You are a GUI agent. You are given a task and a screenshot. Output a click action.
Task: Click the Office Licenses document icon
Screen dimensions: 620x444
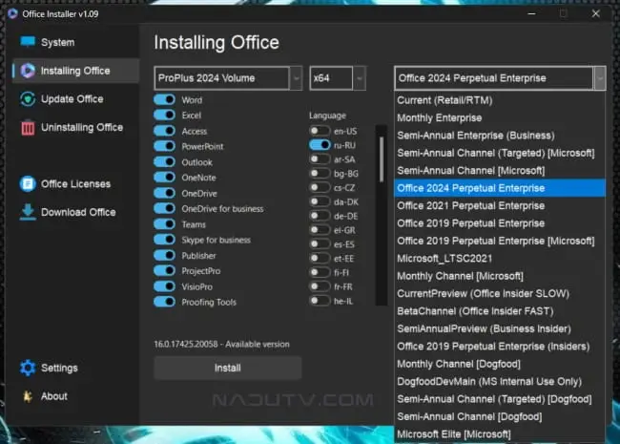coord(28,183)
